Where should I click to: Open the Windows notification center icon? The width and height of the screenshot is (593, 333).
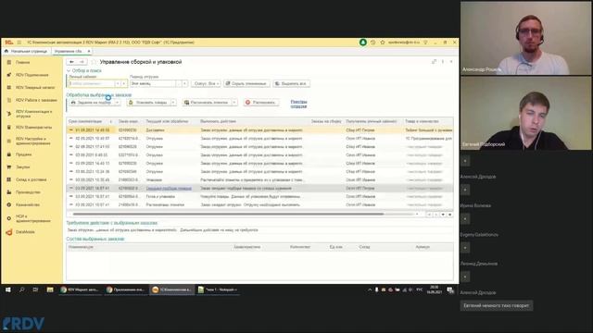[450, 290]
